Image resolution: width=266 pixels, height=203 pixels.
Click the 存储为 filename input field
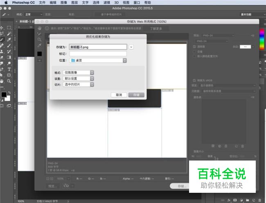pos(98,47)
